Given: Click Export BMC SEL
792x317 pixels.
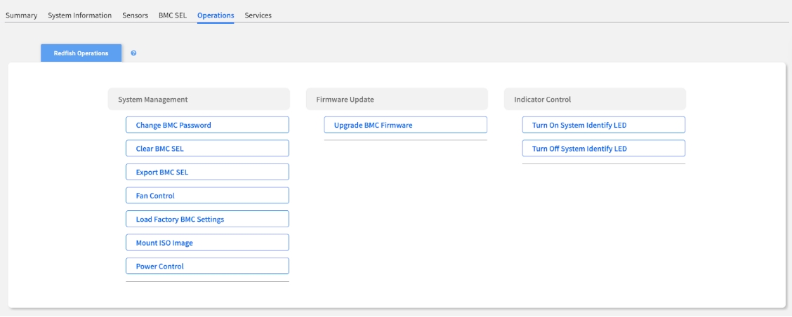Looking at the screenshot, I should click(207, 172).
